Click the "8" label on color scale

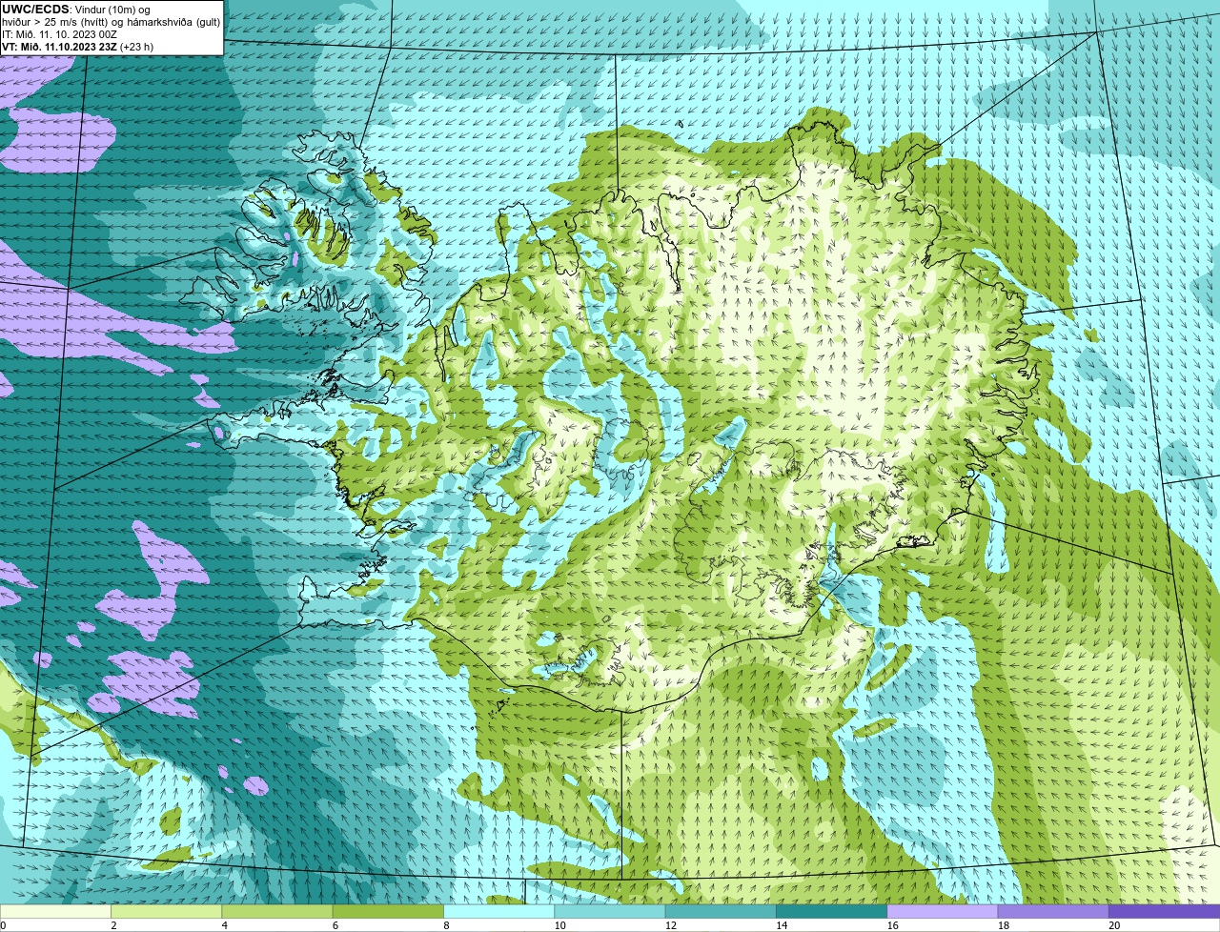click(x=446, y=925)
